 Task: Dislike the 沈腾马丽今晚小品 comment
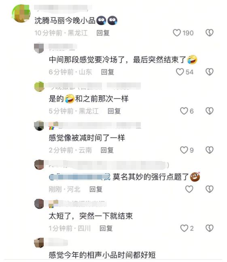210,33
